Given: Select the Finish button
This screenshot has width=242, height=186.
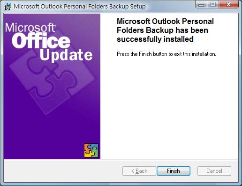Looking at the screenshot, I should [174, 171].
